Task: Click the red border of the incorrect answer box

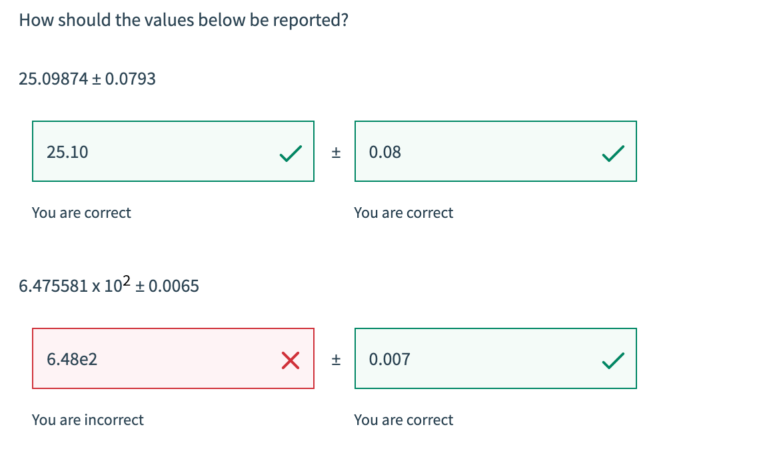Action: pyautogui.click(x=173, y=328)
